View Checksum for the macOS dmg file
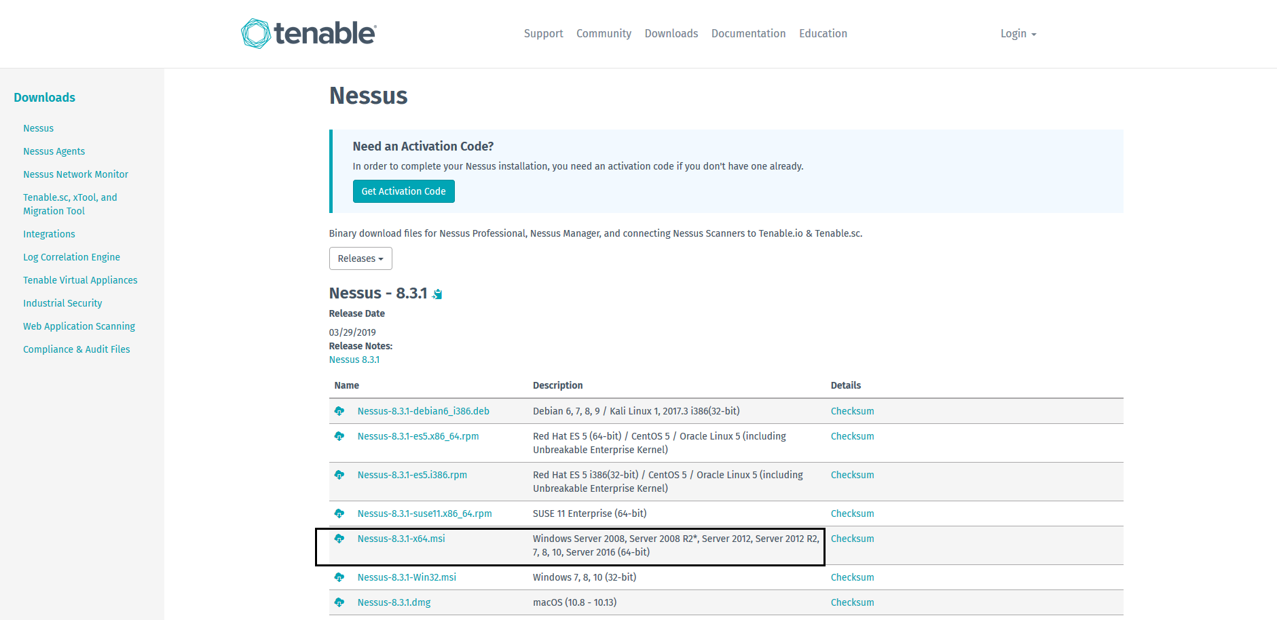 852,602
